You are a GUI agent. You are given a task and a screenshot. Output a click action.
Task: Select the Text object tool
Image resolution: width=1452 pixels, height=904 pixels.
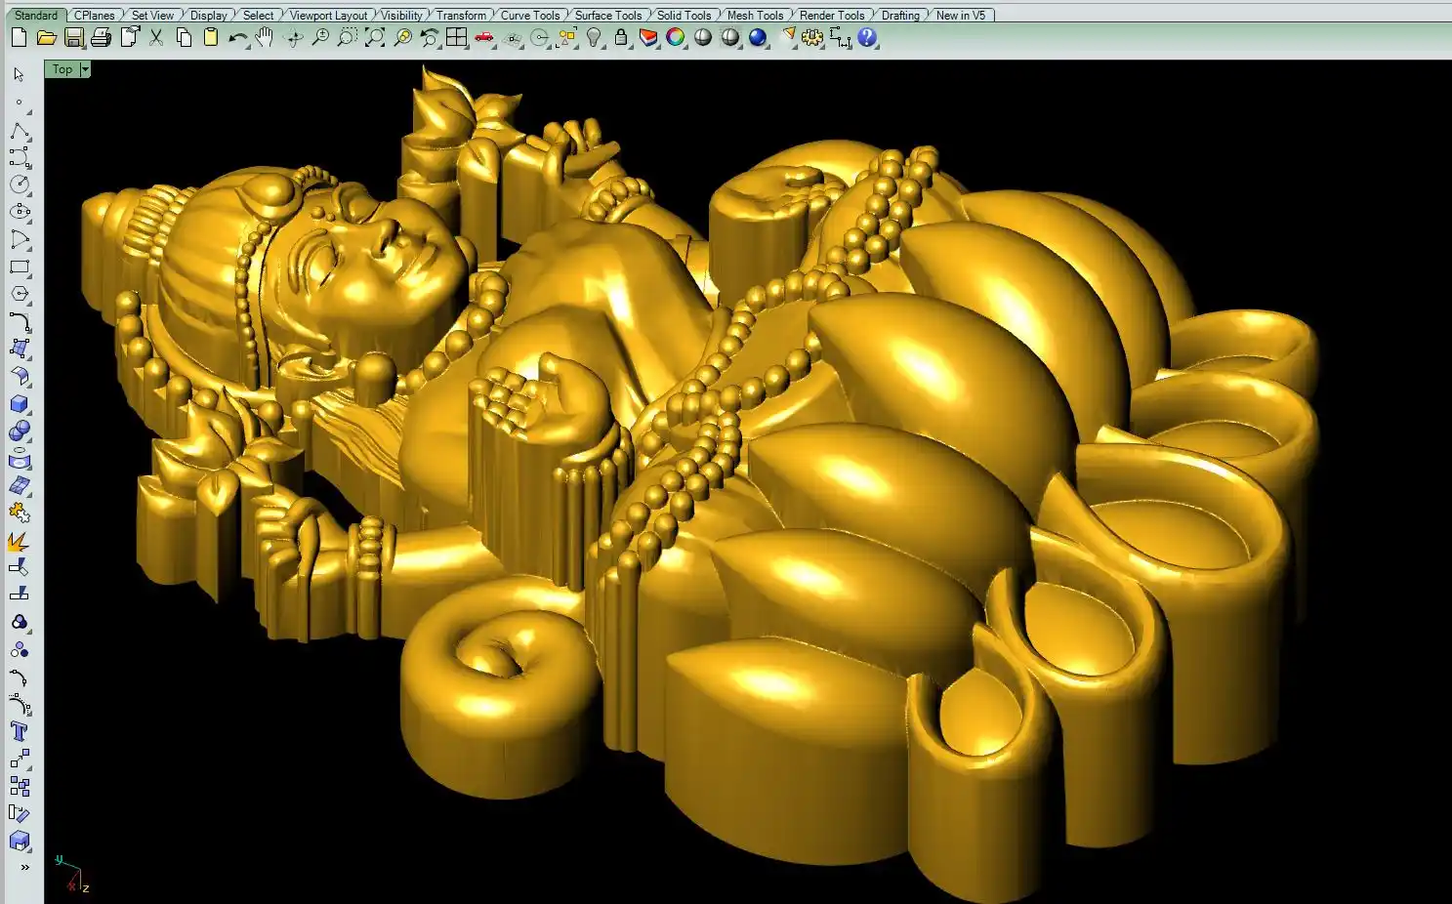click(x=19, y=732)
